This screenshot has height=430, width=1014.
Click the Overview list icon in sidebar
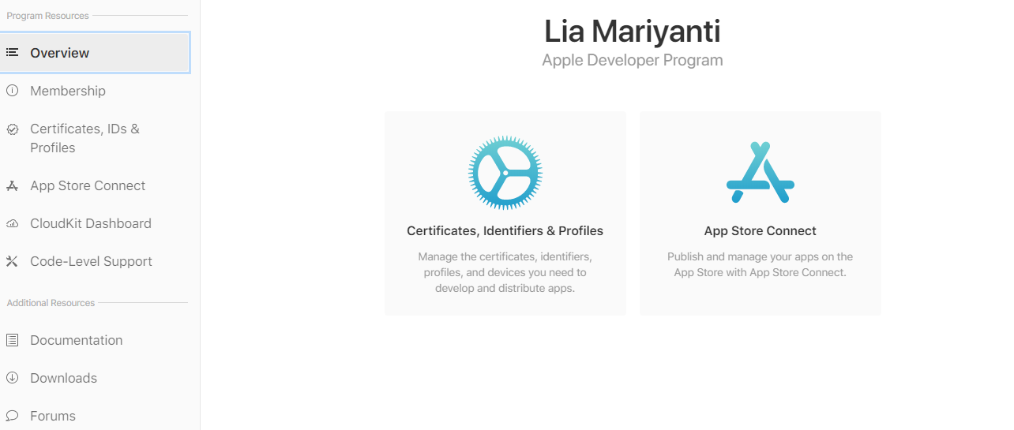(12, 53)
